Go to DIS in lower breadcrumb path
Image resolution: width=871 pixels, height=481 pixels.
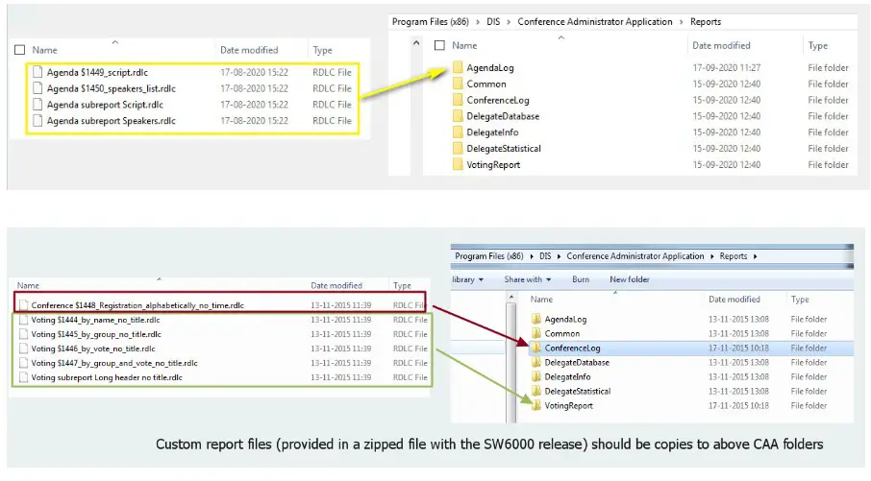point(545,256)
